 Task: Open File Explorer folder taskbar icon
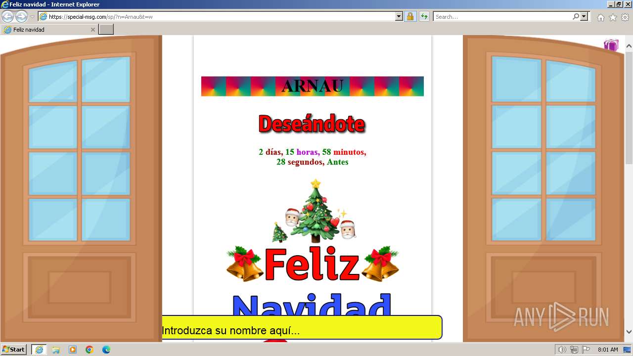click(x=56, y=350)
